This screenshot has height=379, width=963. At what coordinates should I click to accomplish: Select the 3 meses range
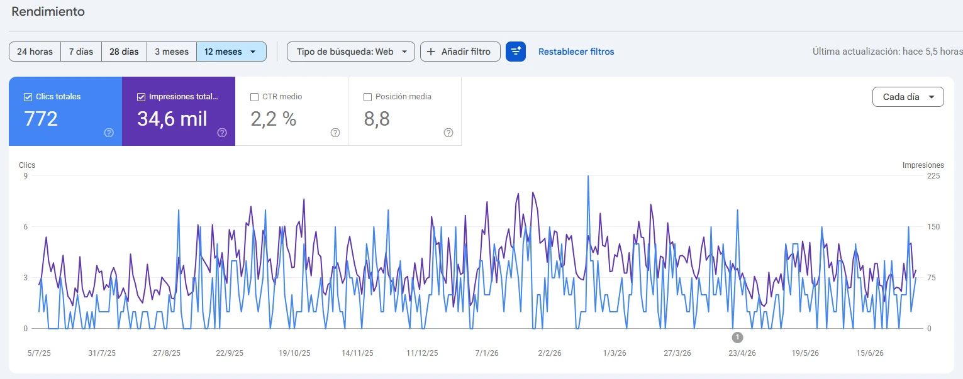(172, 52)
